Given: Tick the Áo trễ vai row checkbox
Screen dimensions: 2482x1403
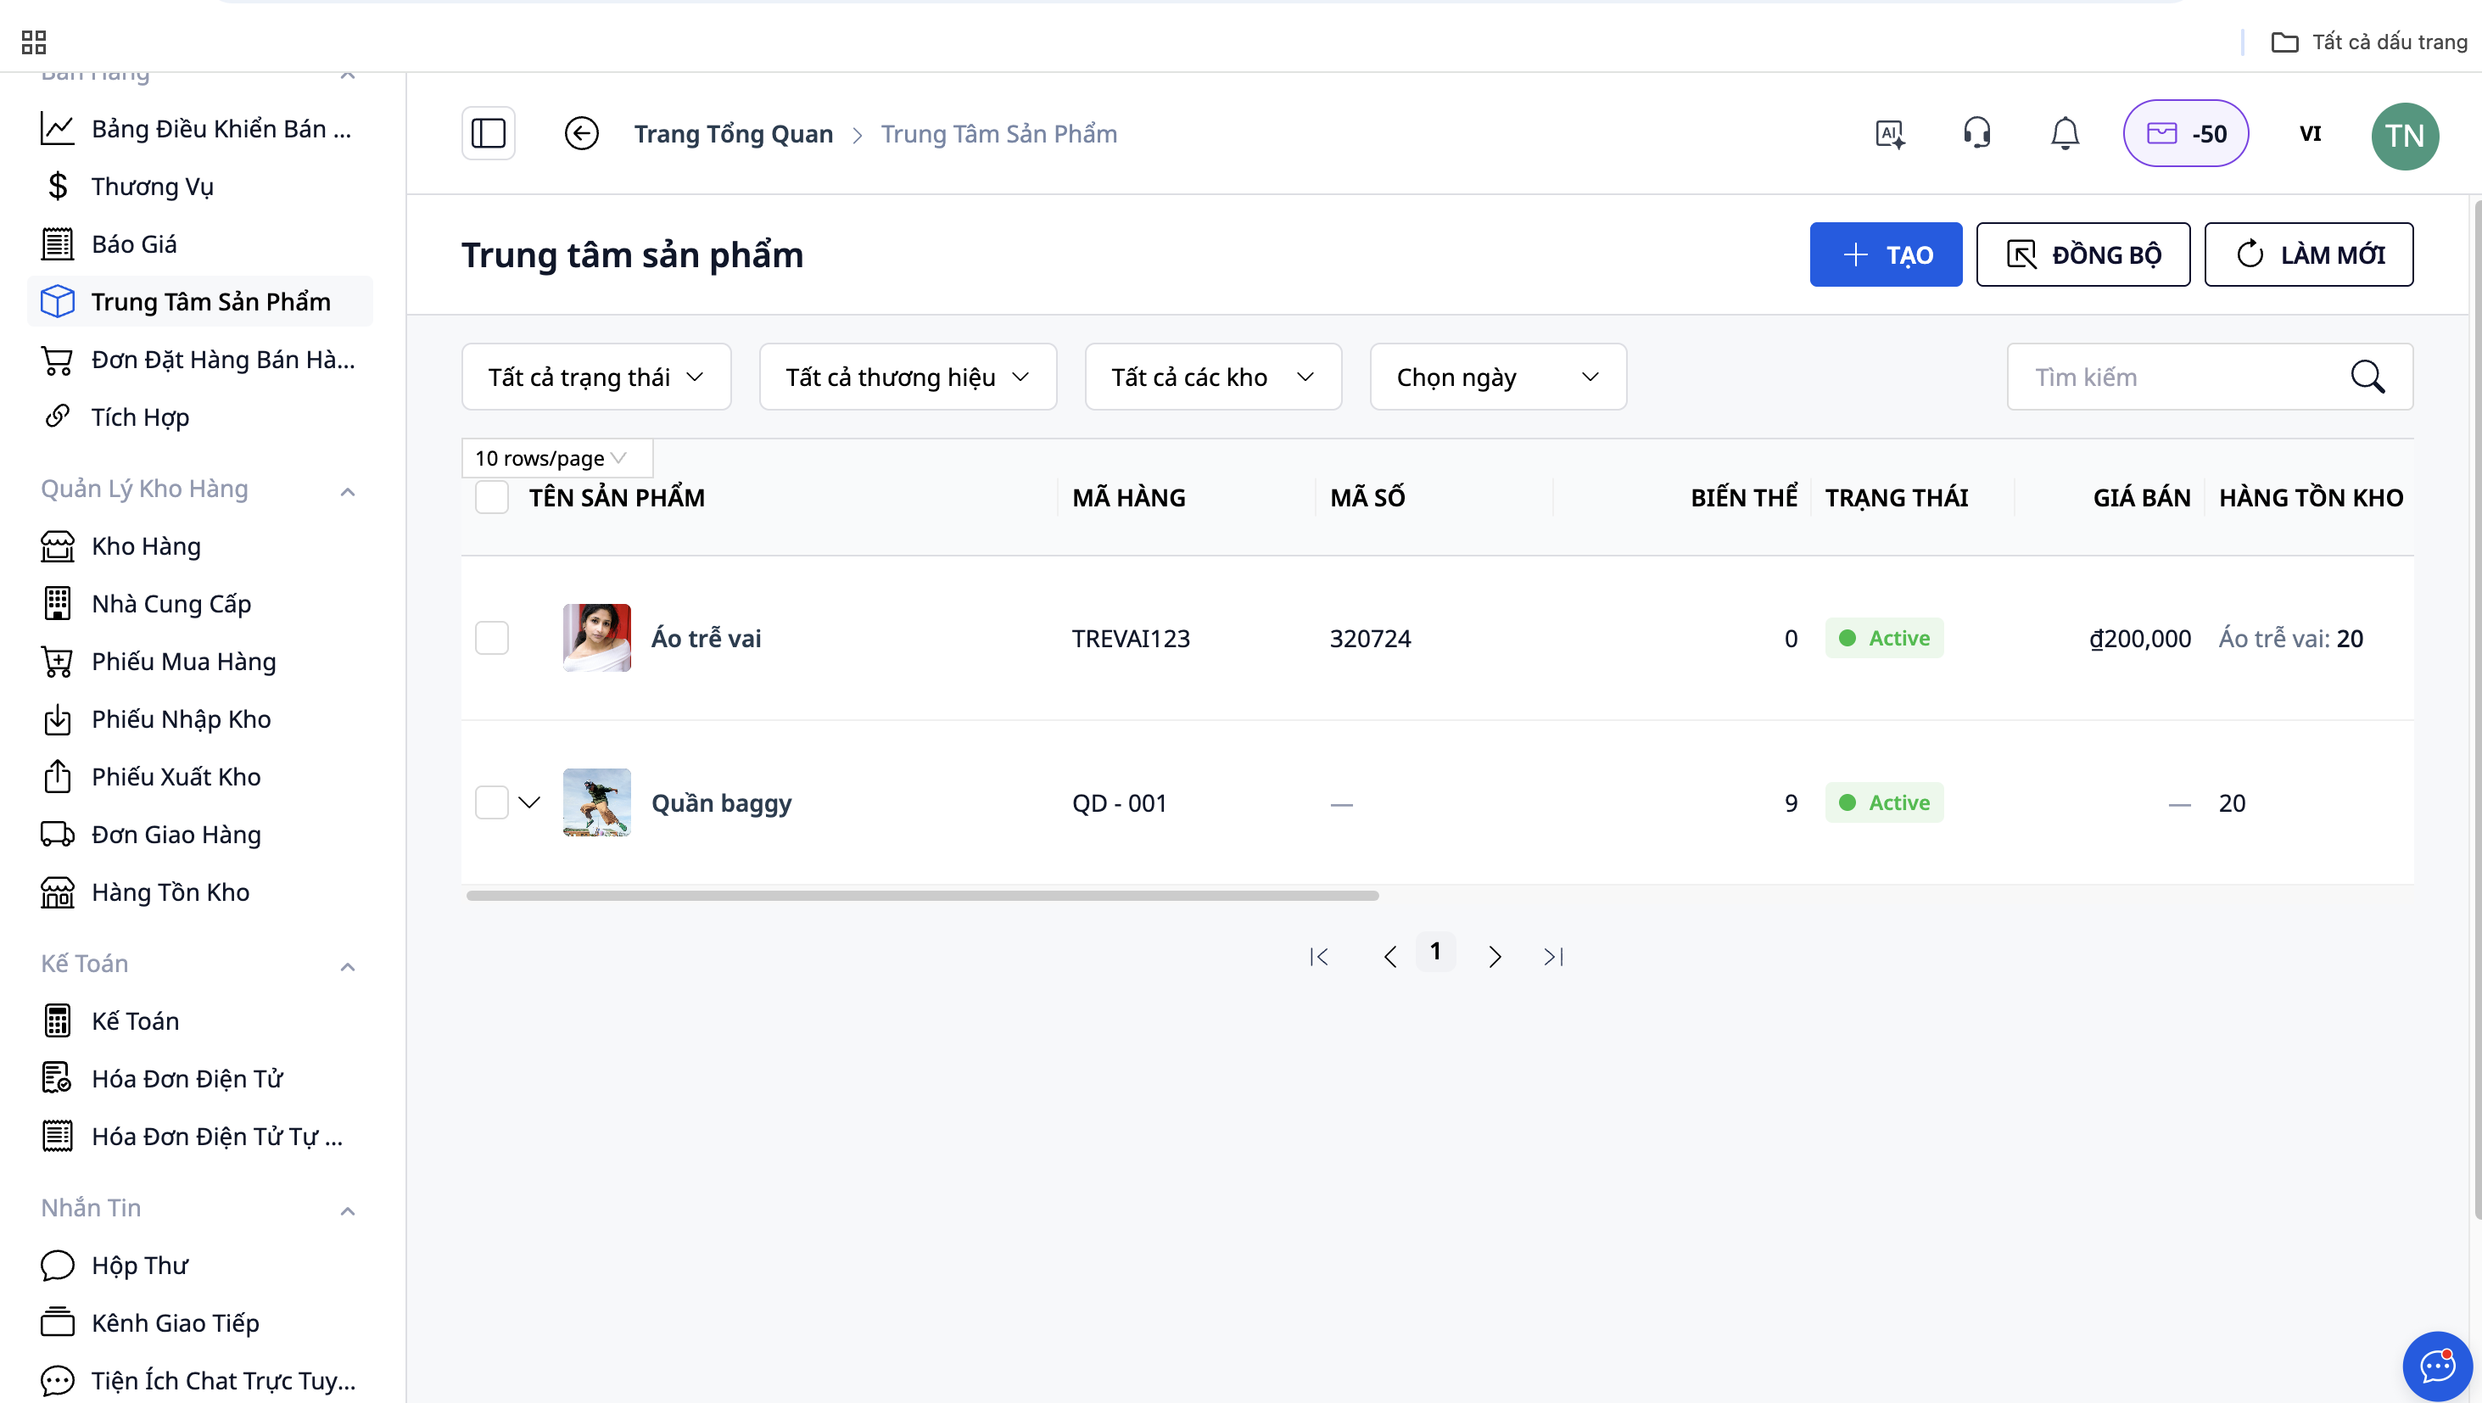Looking at the screenshot, I should [491, 638].
